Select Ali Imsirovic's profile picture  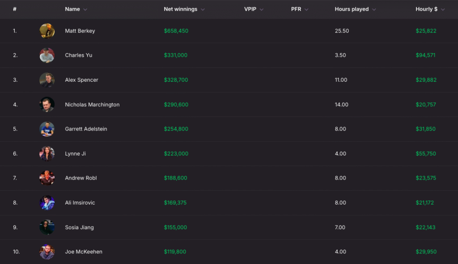point(47,203)
